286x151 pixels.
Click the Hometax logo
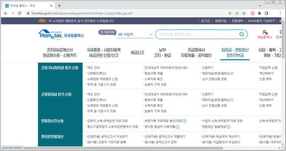pyautogui.click(x=61, y=35)
